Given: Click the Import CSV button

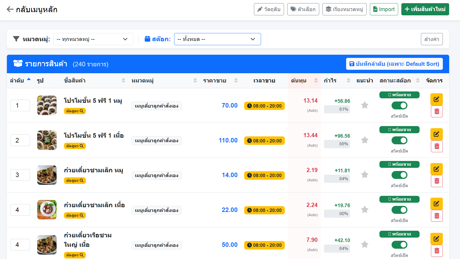Looking at the screenshot, I should (x=384, y=9).
